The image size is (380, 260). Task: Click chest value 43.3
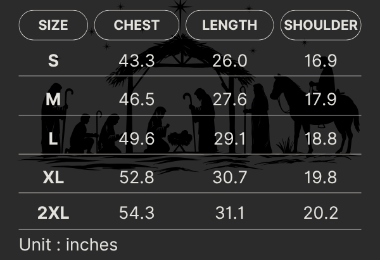coord(137,61)
